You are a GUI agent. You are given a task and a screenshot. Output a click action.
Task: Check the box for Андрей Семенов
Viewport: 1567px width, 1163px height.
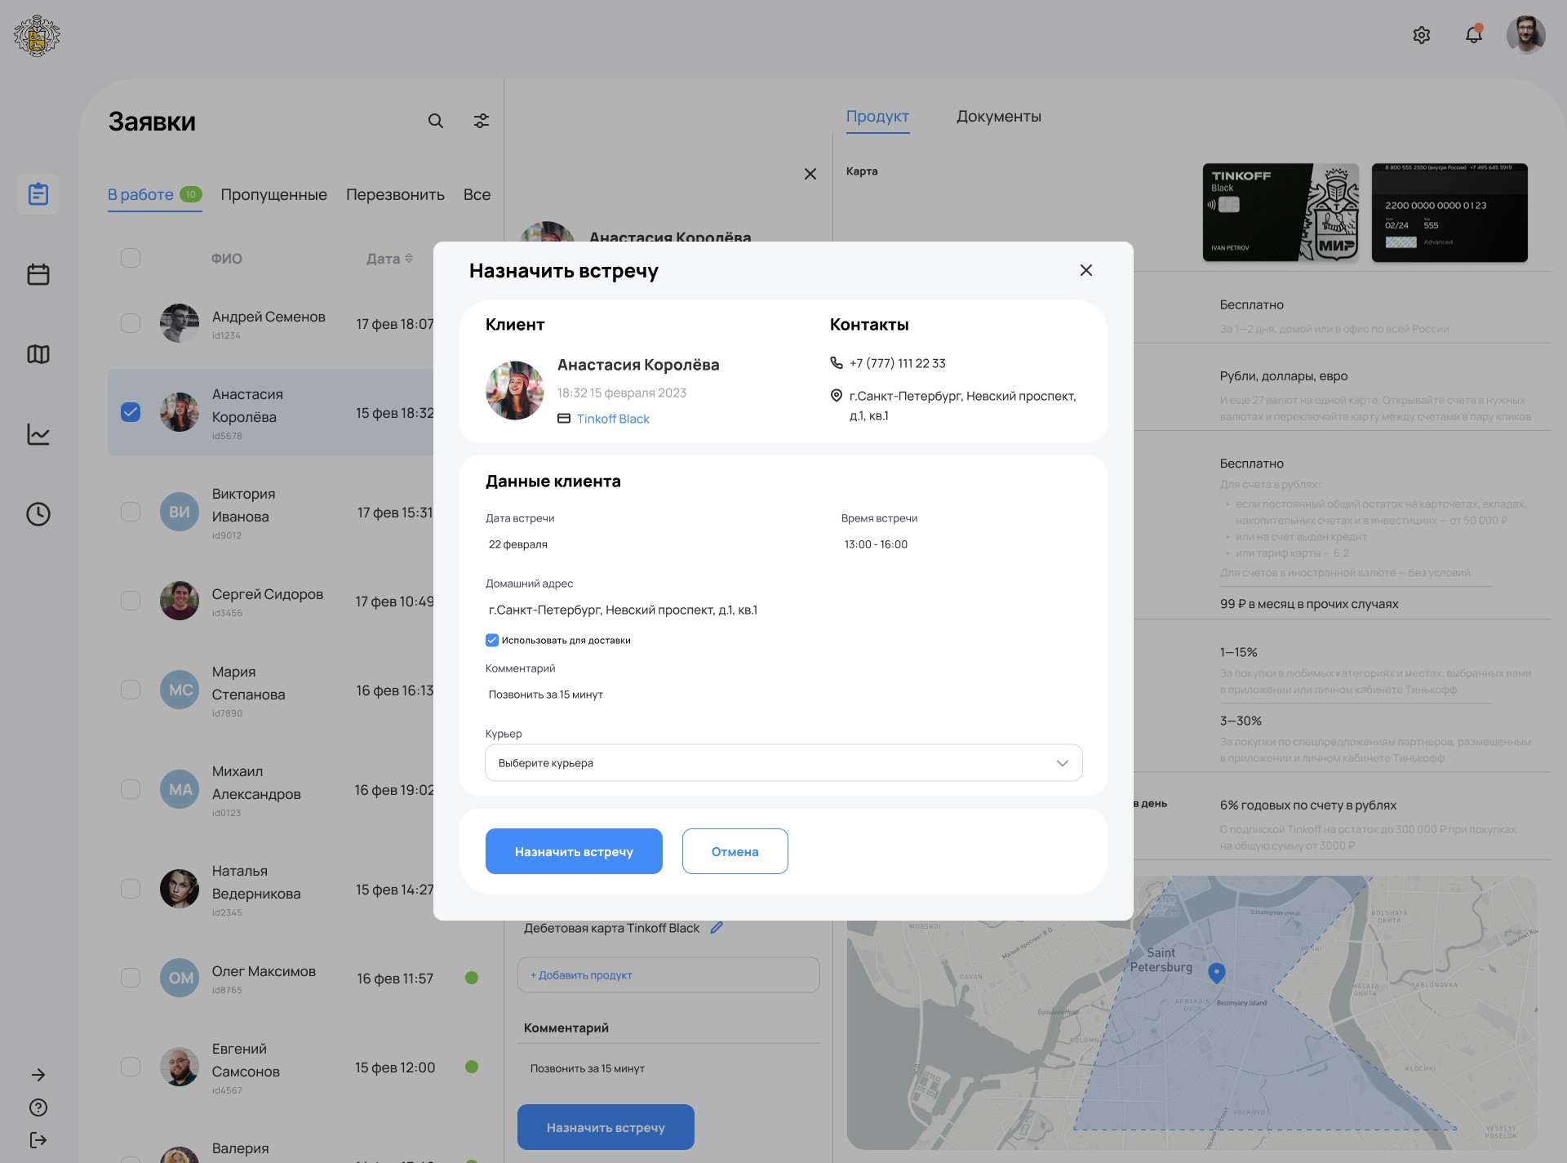(131, 323)
